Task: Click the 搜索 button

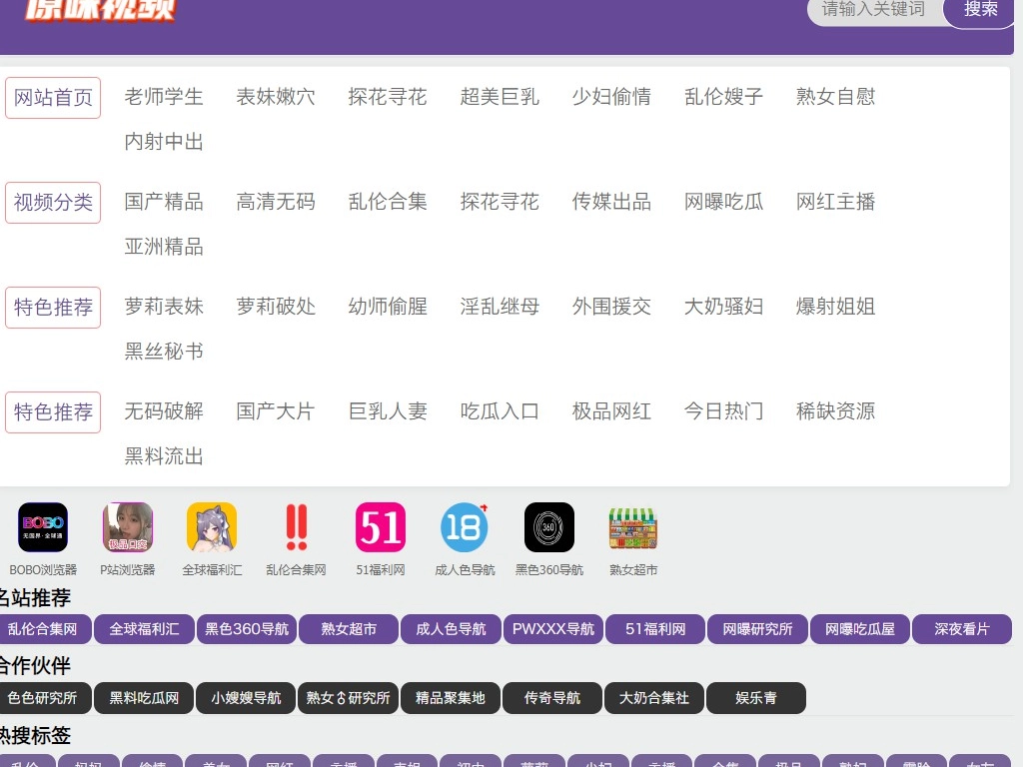Action: [981, 9]
